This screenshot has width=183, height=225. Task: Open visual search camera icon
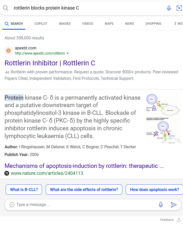point(179,8)
